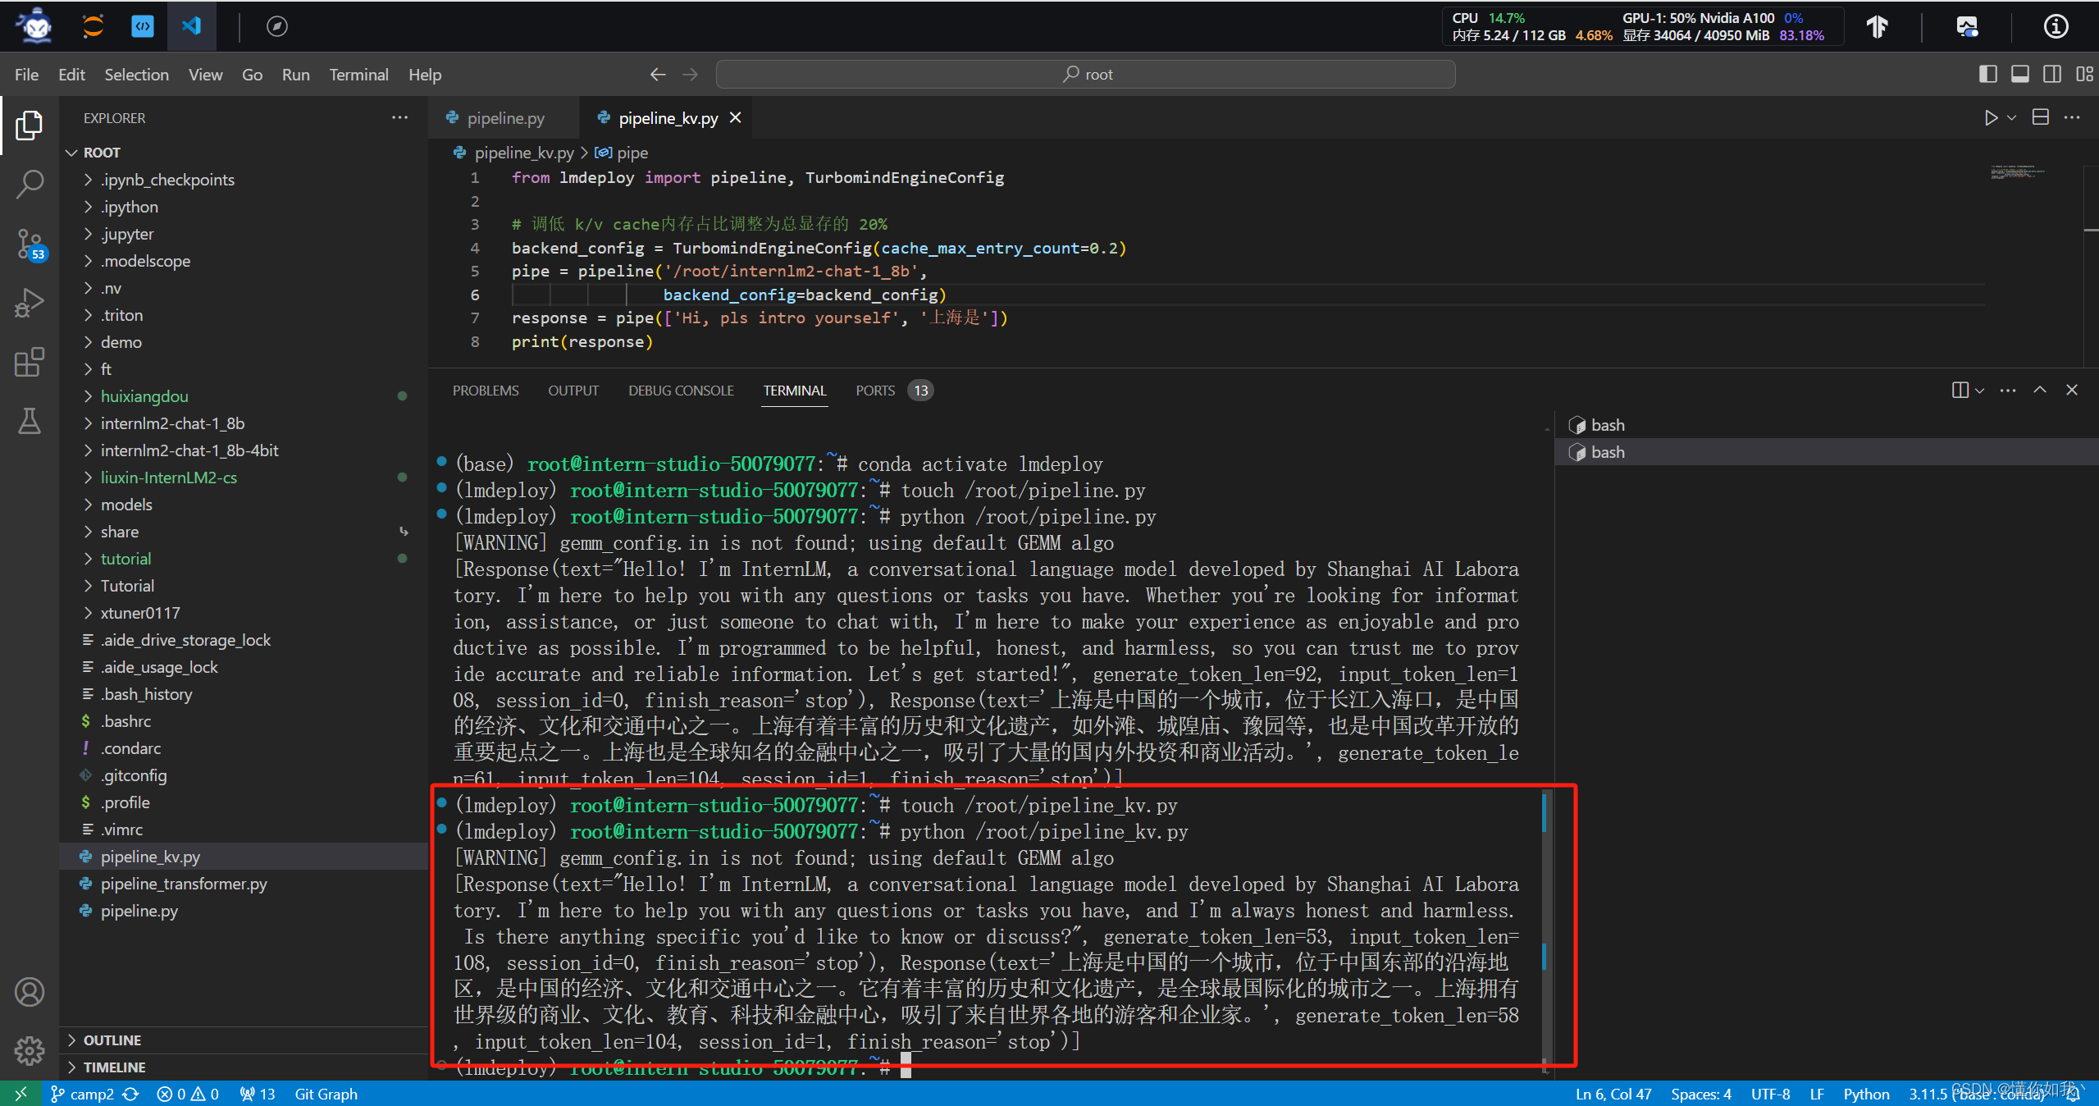The width and height of the screenshot is (2099, 1106).
Task: Open split terminal dropdown arrow
Action: coord(1980,391)
